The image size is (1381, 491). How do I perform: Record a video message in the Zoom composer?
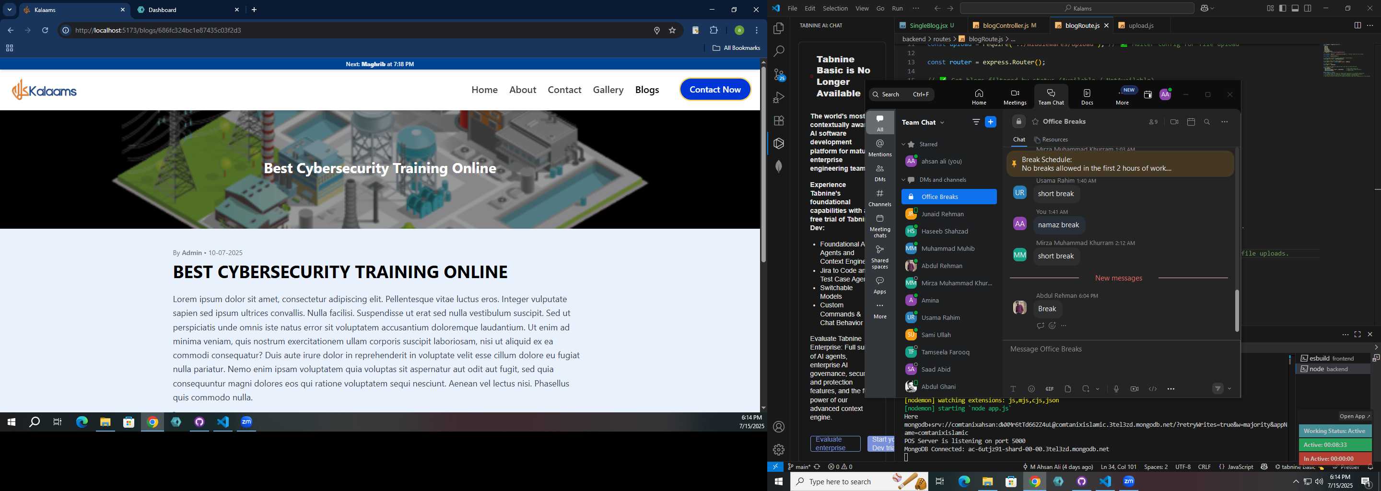click(1135, 389)
